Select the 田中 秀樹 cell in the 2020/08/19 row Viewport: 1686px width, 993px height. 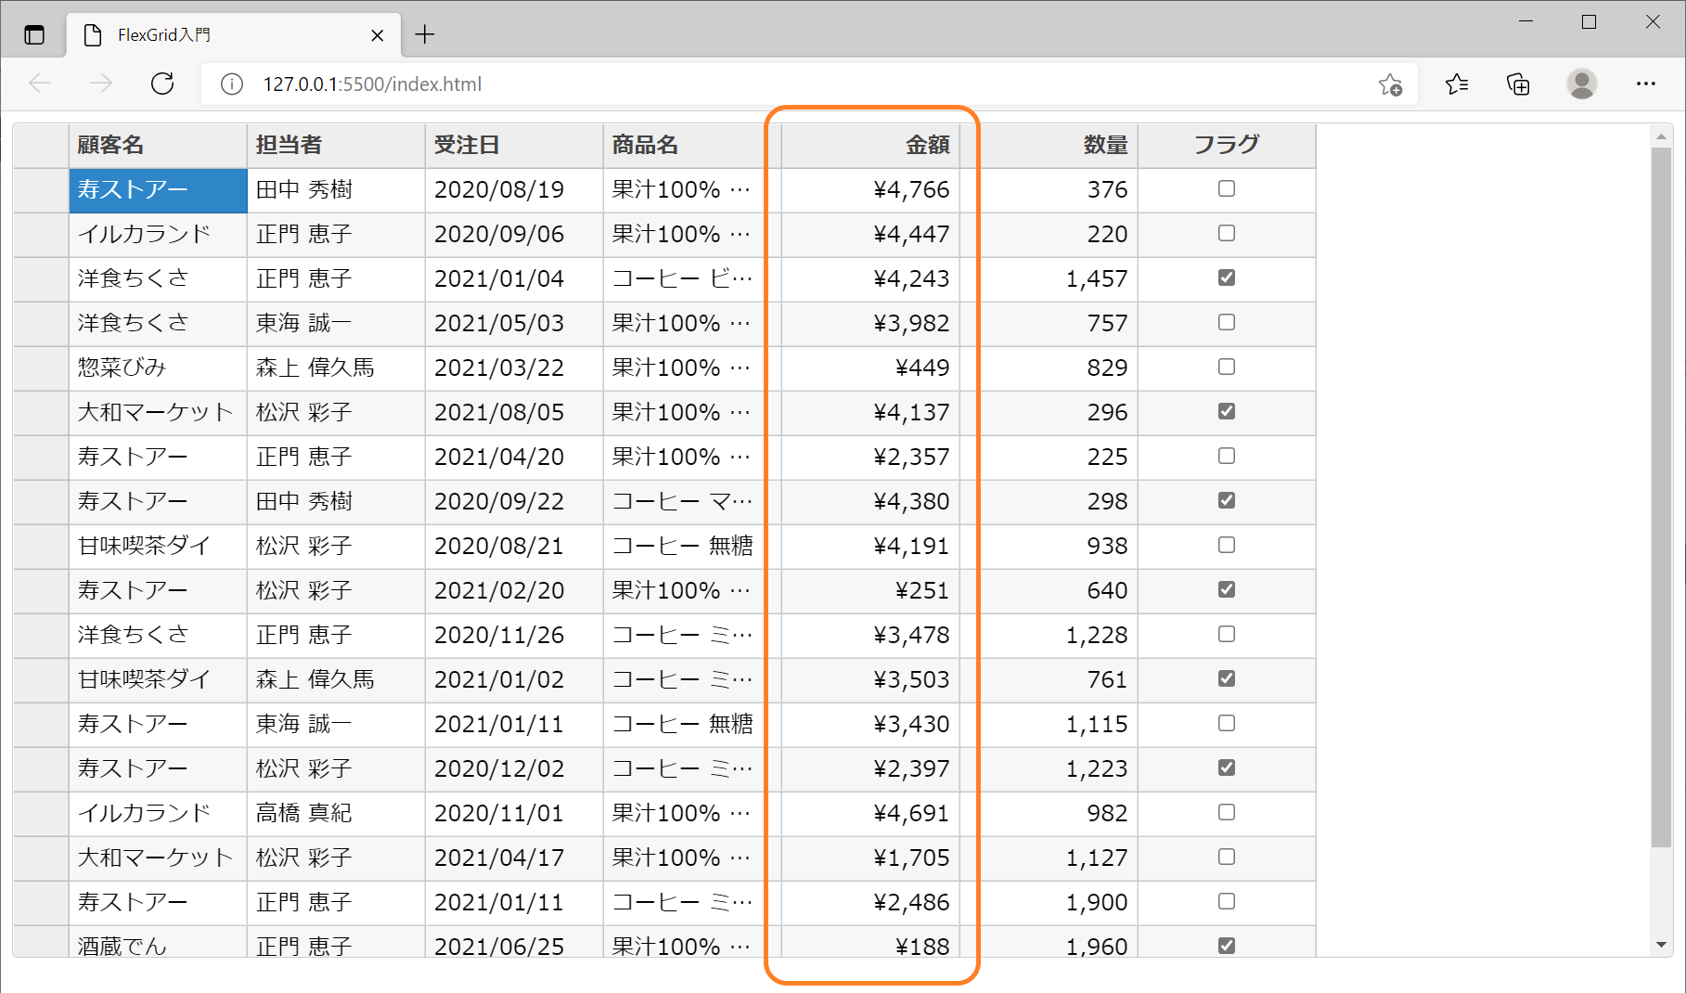click(x=336, y=190)
